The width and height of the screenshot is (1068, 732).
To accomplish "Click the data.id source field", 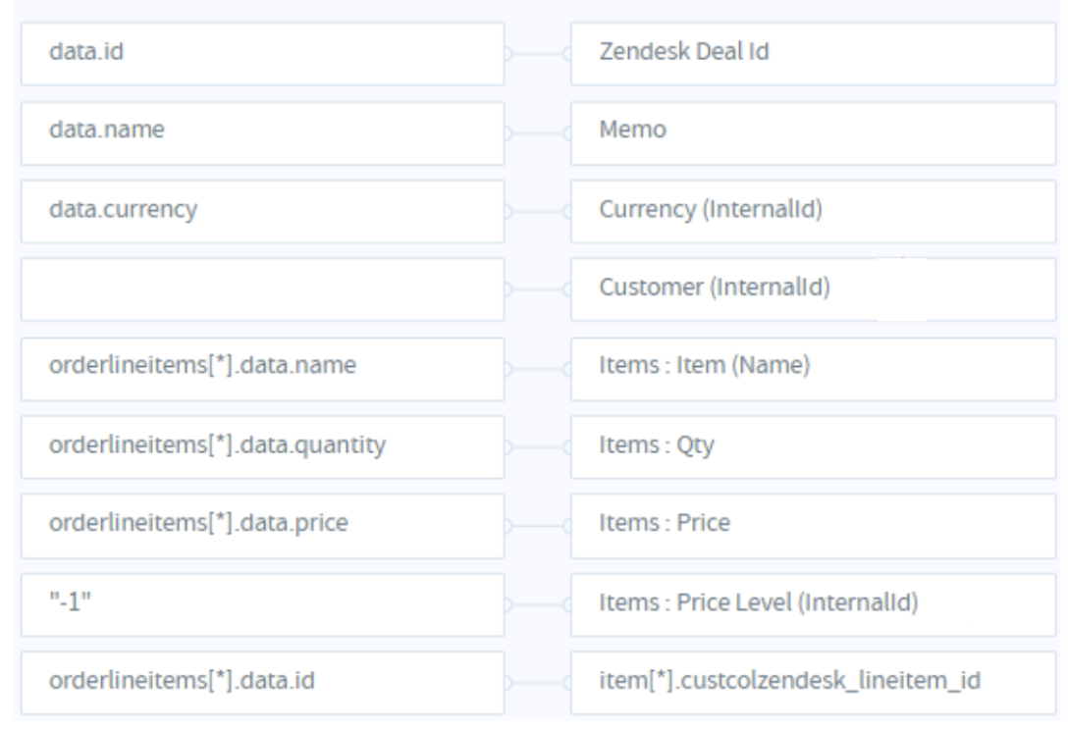I will (x=262, y=54).
